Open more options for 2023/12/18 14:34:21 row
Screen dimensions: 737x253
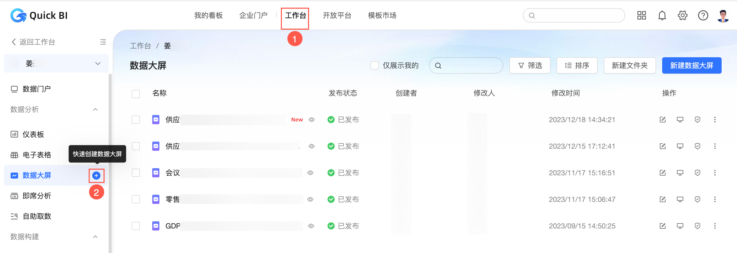pyautogui.click(x=715, y=120)
